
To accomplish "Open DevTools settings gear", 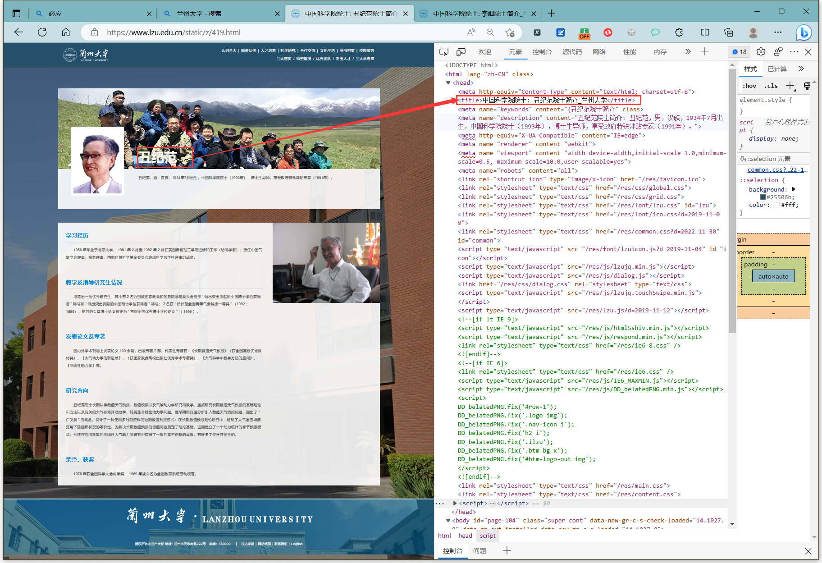I will click(x=761, y=52).
